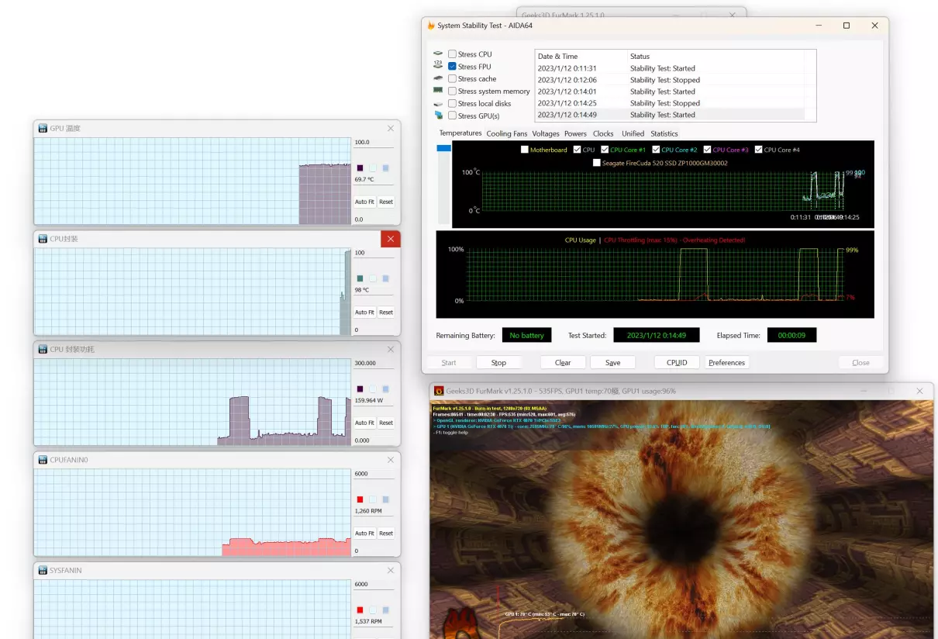Image resolution: width=938 pixels, height=639 pixels.
Task: Close the CPUFANIN0 graph window
Action: point(391,460)
